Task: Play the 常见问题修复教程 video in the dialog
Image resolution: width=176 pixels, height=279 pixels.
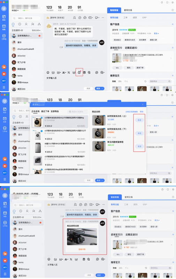Action: click(x=99, y=146)
